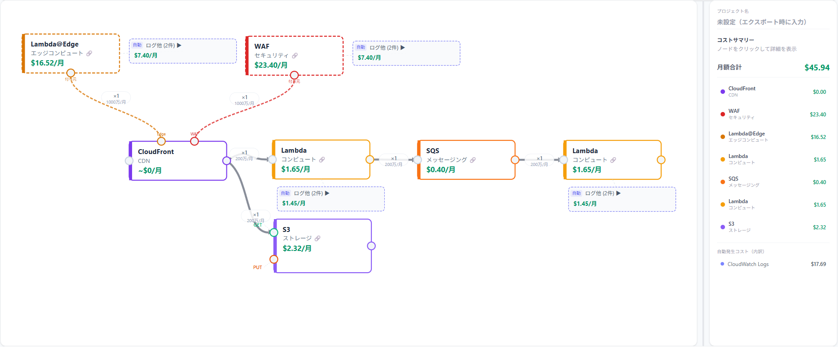The width and height of the screenshot is (838, 347).
Task: Expand the log details under Lambda@Edge
Action: point(183,51)
